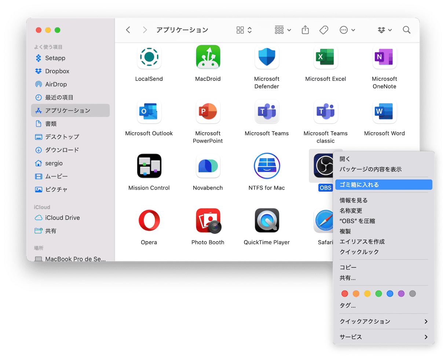
Task: Click the NTFS for Mac icon
Action: click(x=267, y=166)
